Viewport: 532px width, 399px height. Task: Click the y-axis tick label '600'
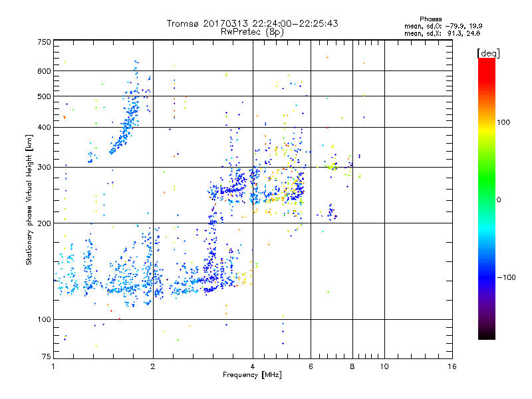tap(45, 71)
